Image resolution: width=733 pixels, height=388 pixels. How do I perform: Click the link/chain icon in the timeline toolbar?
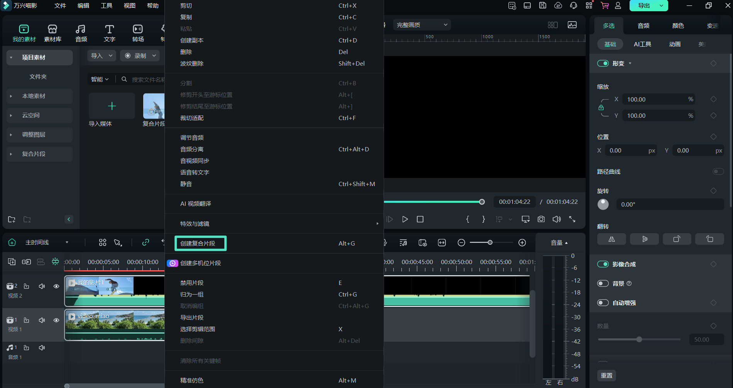point(146,242)
